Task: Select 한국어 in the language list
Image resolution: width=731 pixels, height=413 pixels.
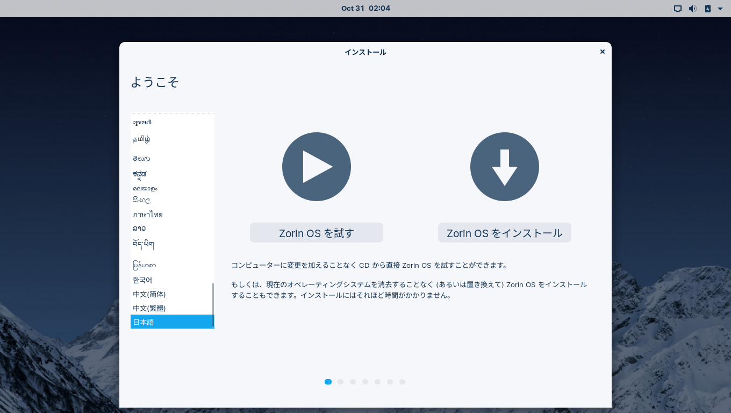Action: [172, 280]
